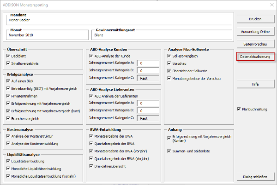Uncheck Summen- und Saldenliste
This screenshot has width=277, height=185.
click(x=169, y=151)
